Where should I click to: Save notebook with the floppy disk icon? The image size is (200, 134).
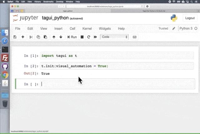pos(15,37)
